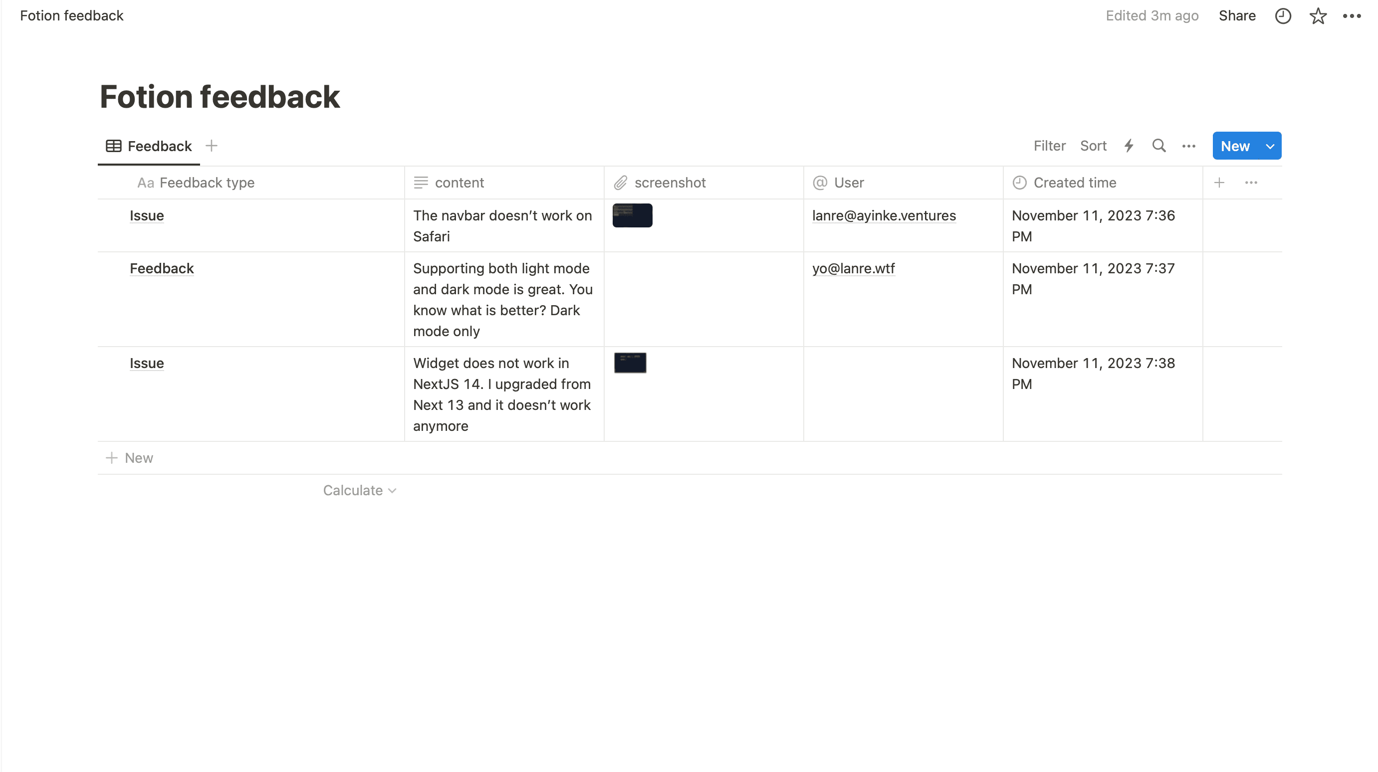Open the Share button dropdown arrow
This screenshot has width=1378, height=772.
click(x=1237, y=15)
